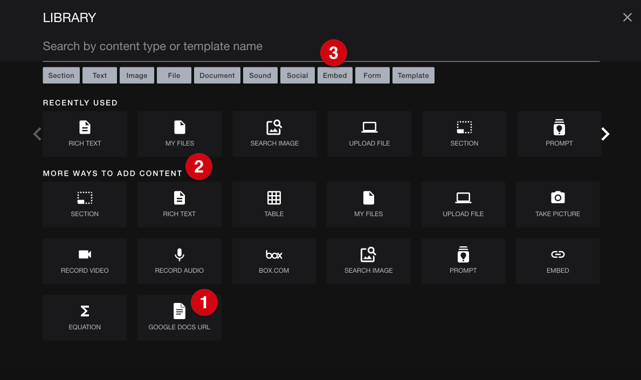Screen dimensions: 641x380
Task: Filter library by File
Action: (174, 75)
